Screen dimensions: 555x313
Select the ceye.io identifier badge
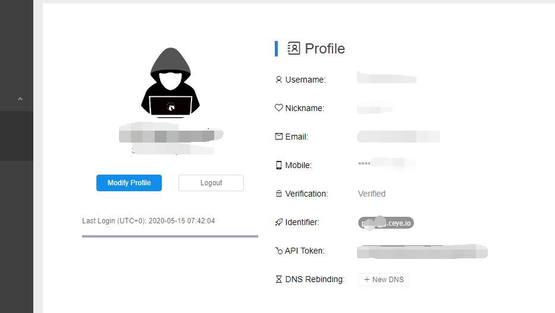click(x=385, y=223)
